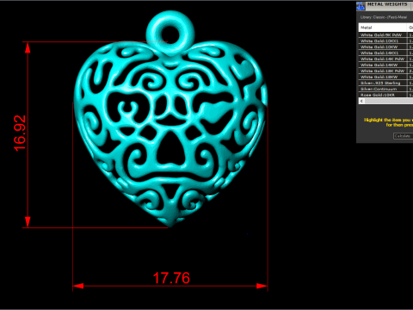Click the Library Classic label
Screen dimensions: 413x310
click(x=384, y=17)
